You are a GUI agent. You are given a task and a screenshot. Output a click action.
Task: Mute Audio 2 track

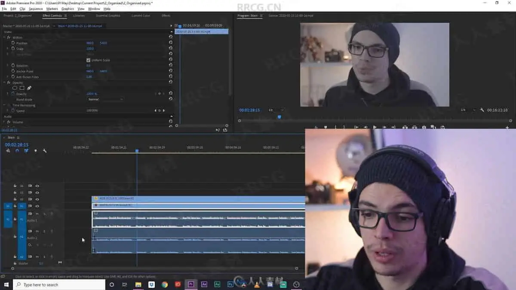(37, 231)
